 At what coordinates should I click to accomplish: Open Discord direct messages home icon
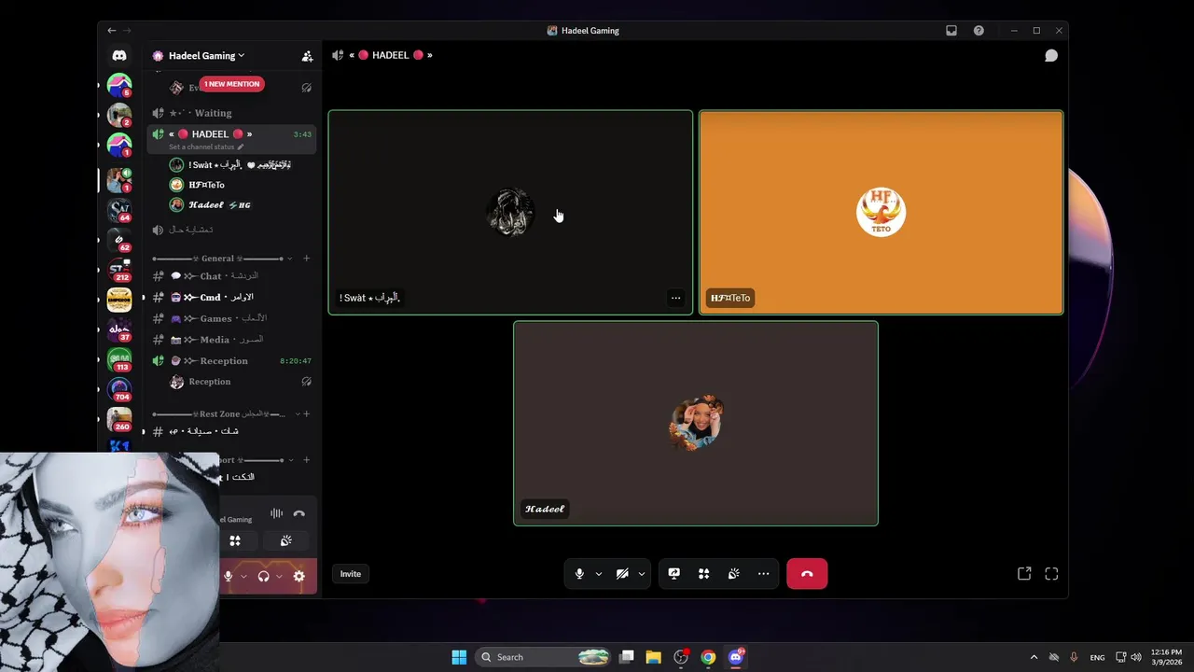[x=119, y=56]
